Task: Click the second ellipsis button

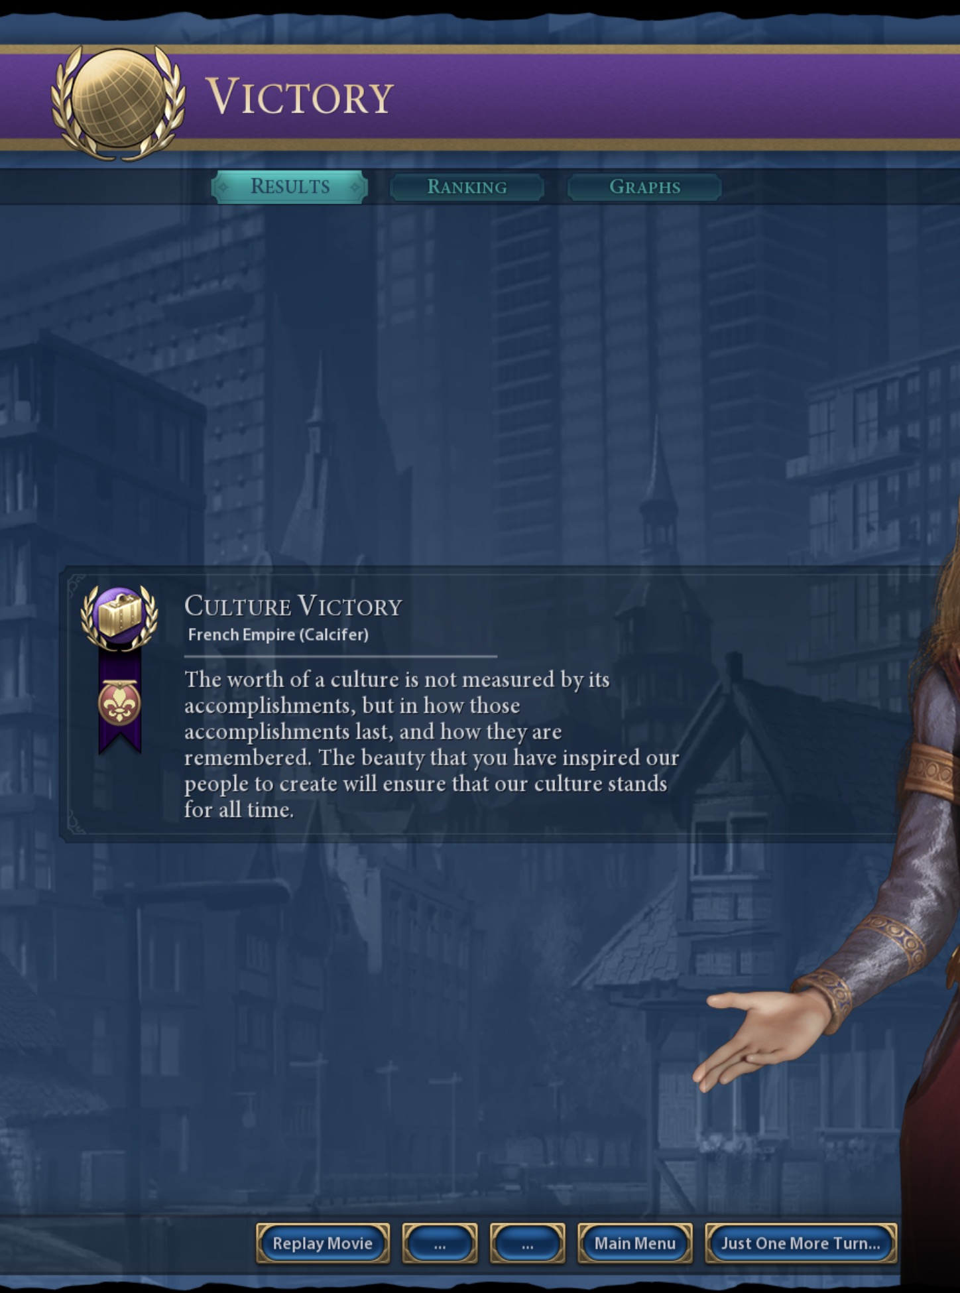Action: pos(527,1243)
